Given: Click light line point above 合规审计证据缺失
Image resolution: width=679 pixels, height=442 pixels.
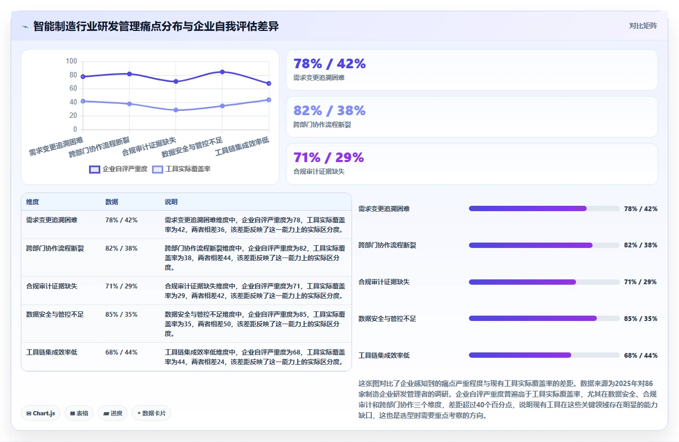Looking at the screenshot, I should click(x=176, y=110).
